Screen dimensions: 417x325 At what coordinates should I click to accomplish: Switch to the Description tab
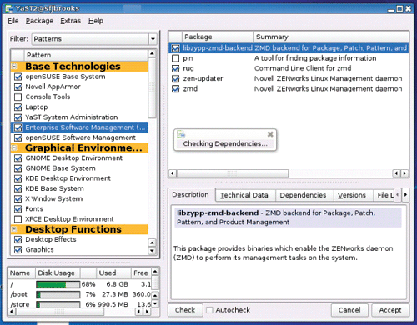pyautogui.click(x=190, y=195)
